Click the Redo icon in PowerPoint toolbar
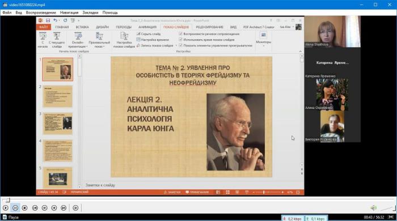Screen dimensions: 397x221 (65, 20)
